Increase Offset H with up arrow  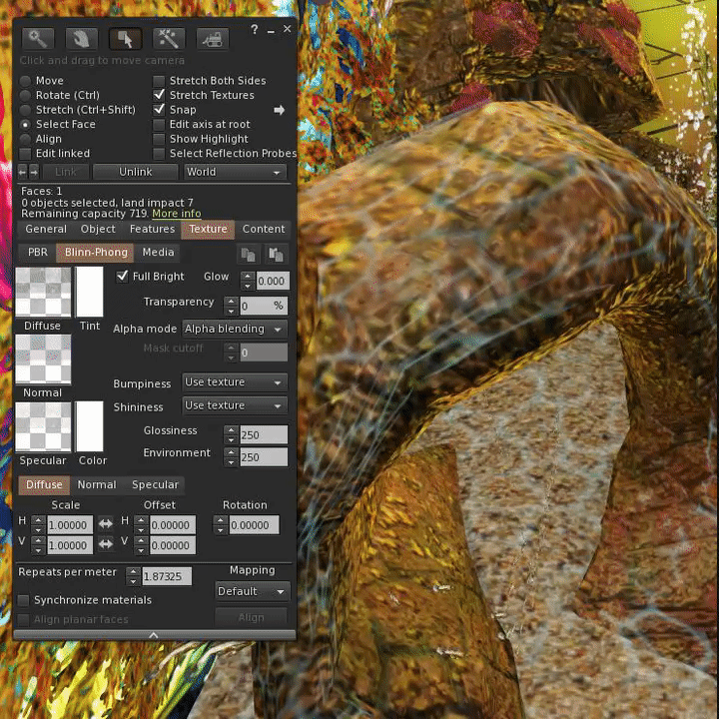pyautogui.click(x=141, y=520)
